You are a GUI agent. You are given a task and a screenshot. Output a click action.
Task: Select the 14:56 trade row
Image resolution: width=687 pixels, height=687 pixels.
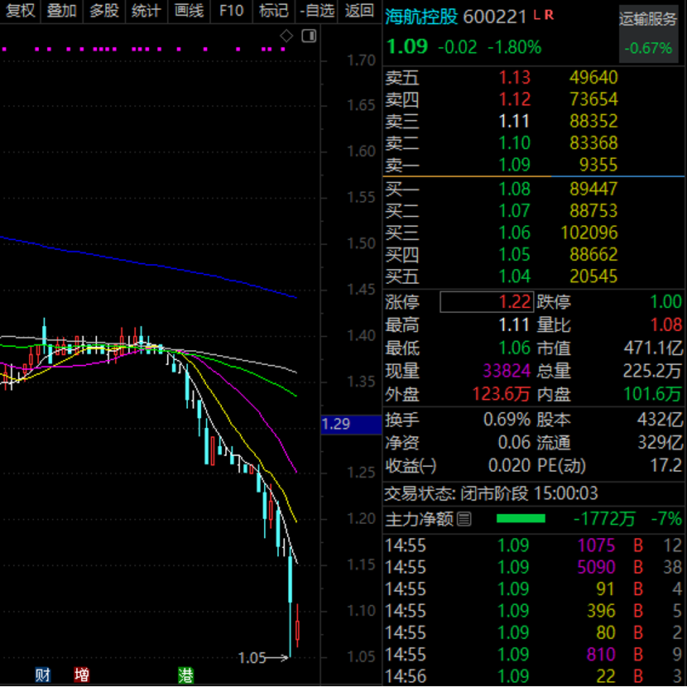click(533, 676)
